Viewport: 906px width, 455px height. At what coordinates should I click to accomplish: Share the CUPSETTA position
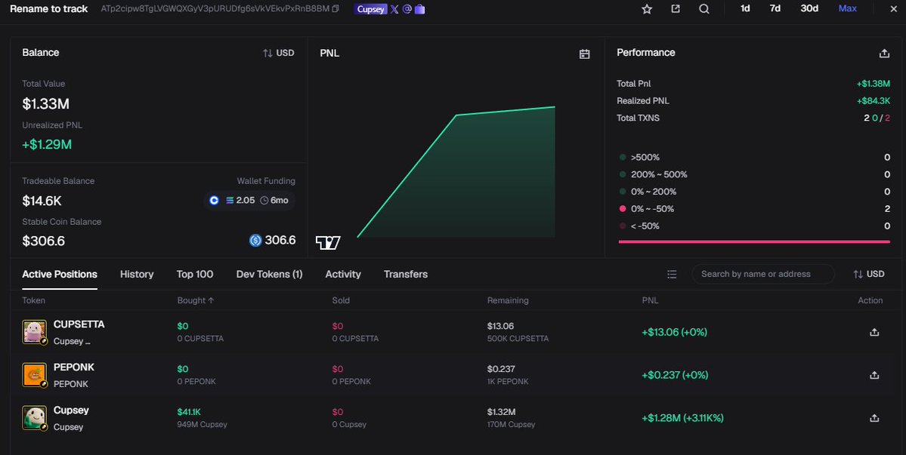874,332
